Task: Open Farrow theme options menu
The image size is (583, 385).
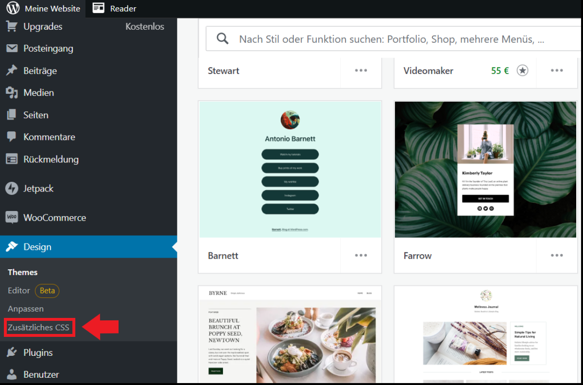Action: [557, 256]
